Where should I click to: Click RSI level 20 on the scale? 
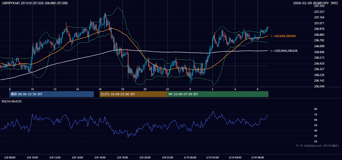316,141
